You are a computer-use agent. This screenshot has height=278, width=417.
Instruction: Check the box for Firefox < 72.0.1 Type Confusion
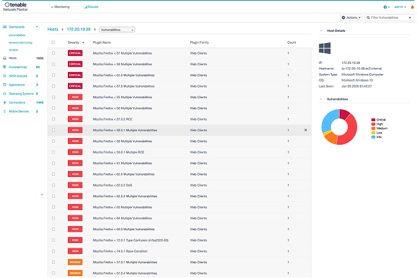tap(53, 240)
